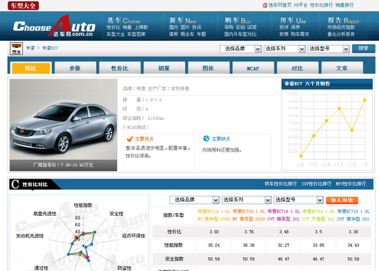Screen dimensions: 379x271
Task: Click the orange checkmark 主要优点 icon
Action: click(x=130, y=139)
